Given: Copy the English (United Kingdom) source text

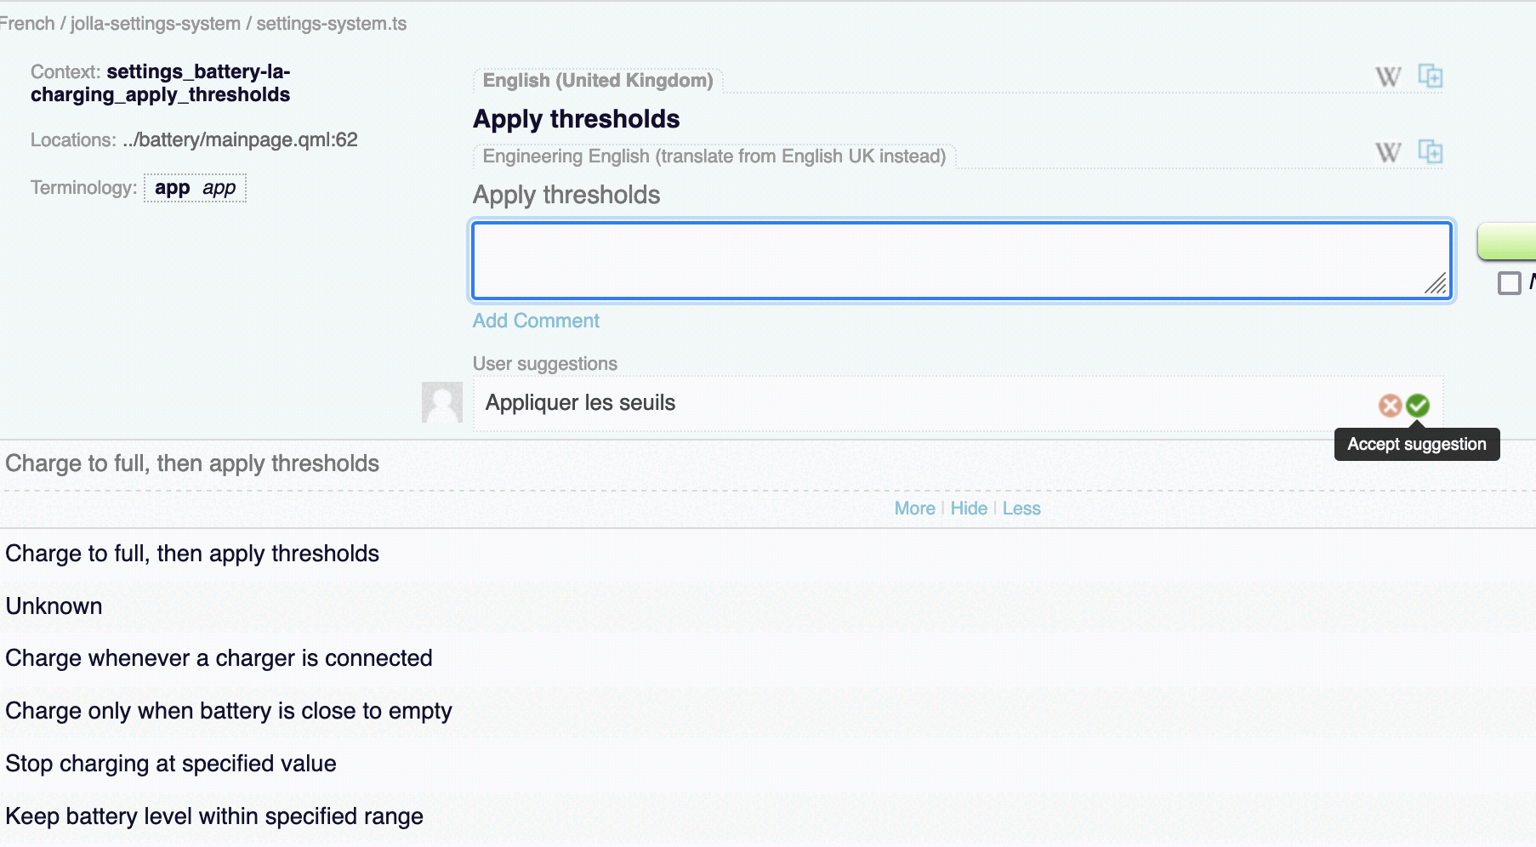Looking at the screenshot, I should [x=1430, y=77].
